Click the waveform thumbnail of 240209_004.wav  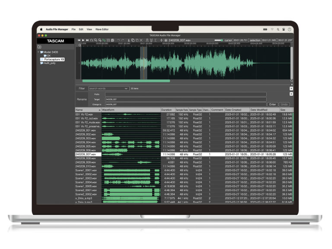(131, 142)
